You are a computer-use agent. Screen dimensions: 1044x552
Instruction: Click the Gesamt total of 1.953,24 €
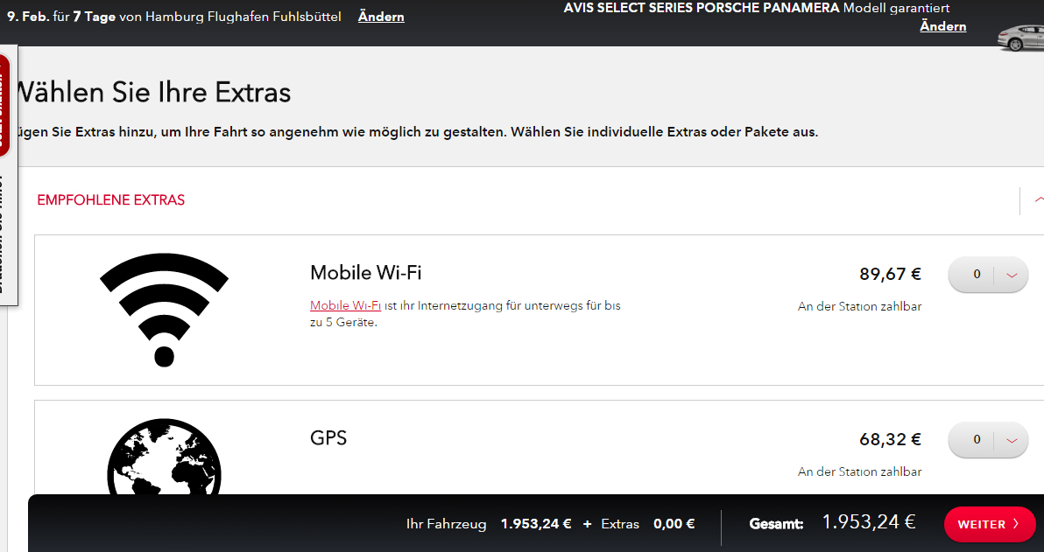(868, 522)
